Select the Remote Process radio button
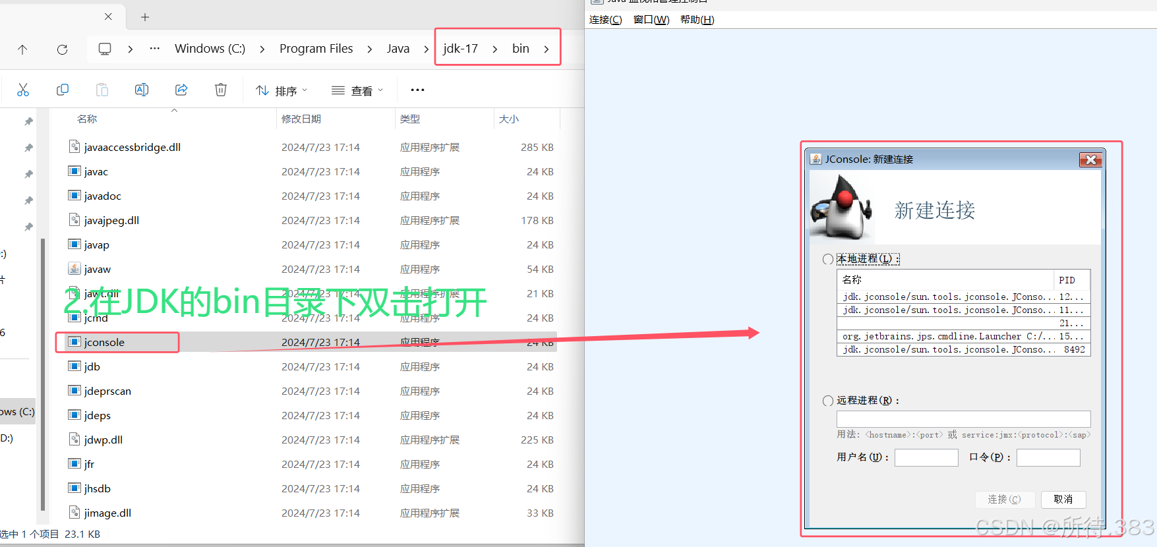This screenshot has width=1157, height=547. pos(828,401)
